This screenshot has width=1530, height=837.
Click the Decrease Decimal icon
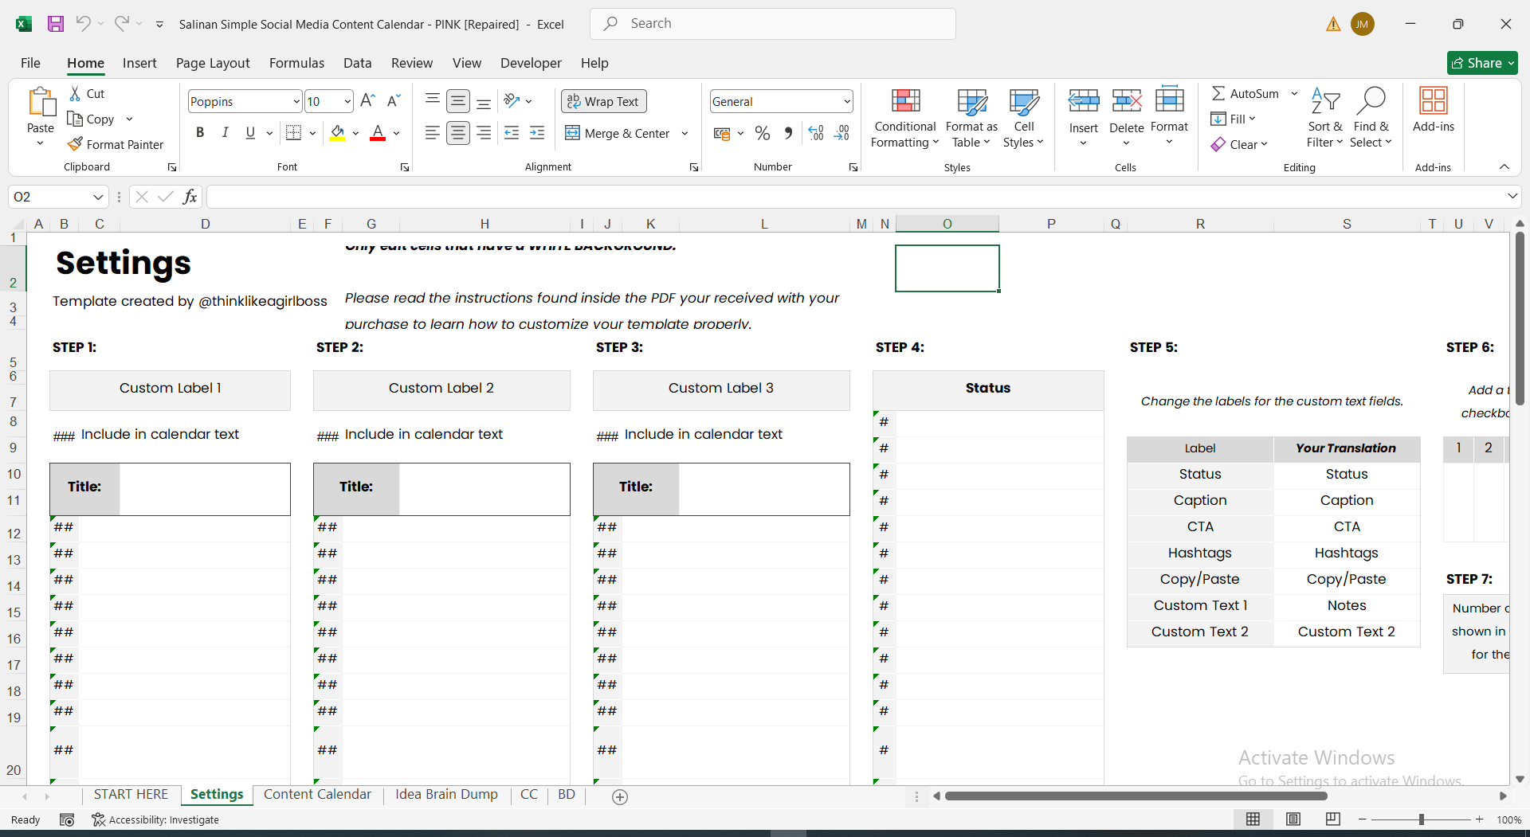tap(841, 133)
